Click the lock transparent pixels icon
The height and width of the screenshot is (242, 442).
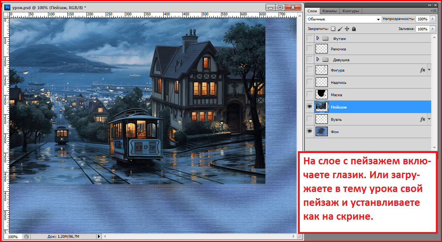pos(333,29)
